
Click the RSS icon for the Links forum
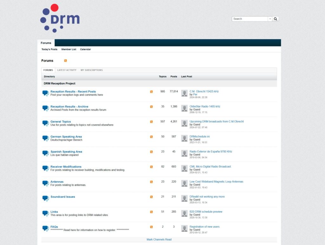tap(151, 212)
